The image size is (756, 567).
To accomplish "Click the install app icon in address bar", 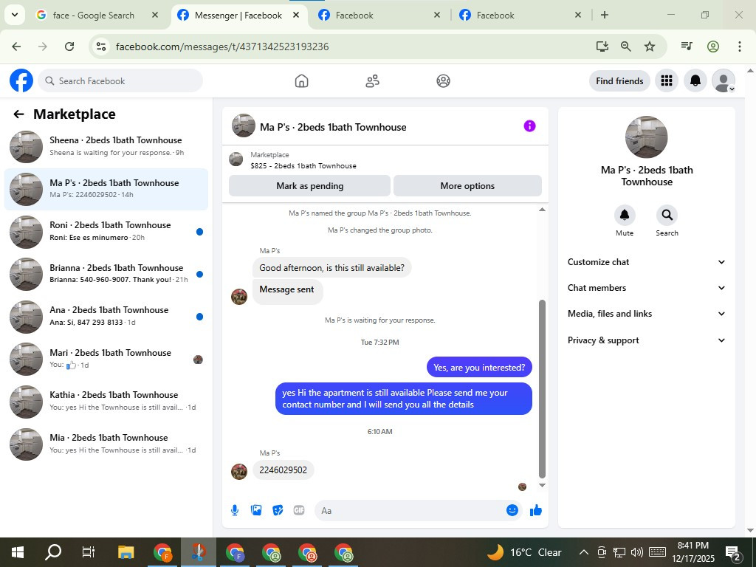I will tap(602, 47).
